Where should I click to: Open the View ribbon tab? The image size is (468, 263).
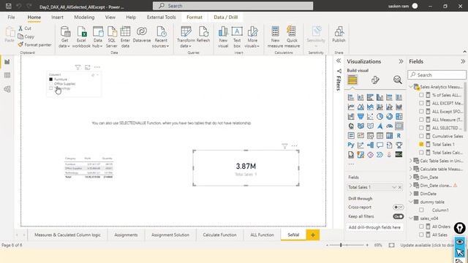pos(110,18)
